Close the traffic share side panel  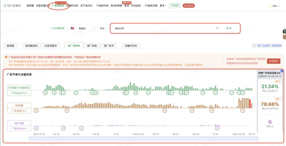click(282, 71)
